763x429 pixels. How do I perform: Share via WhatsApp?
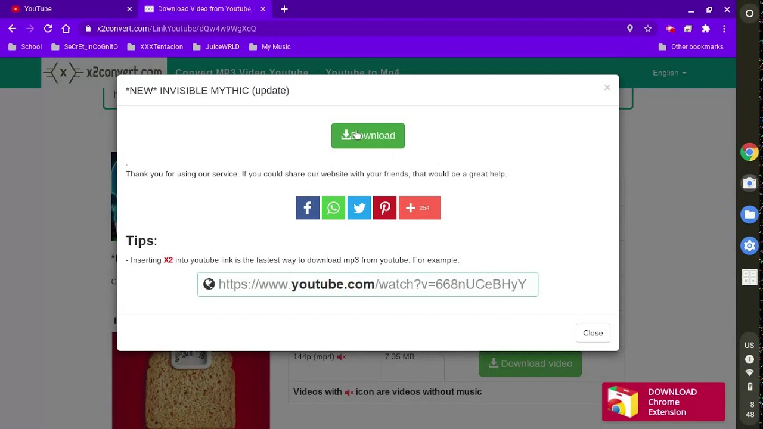tap(333, 208)
